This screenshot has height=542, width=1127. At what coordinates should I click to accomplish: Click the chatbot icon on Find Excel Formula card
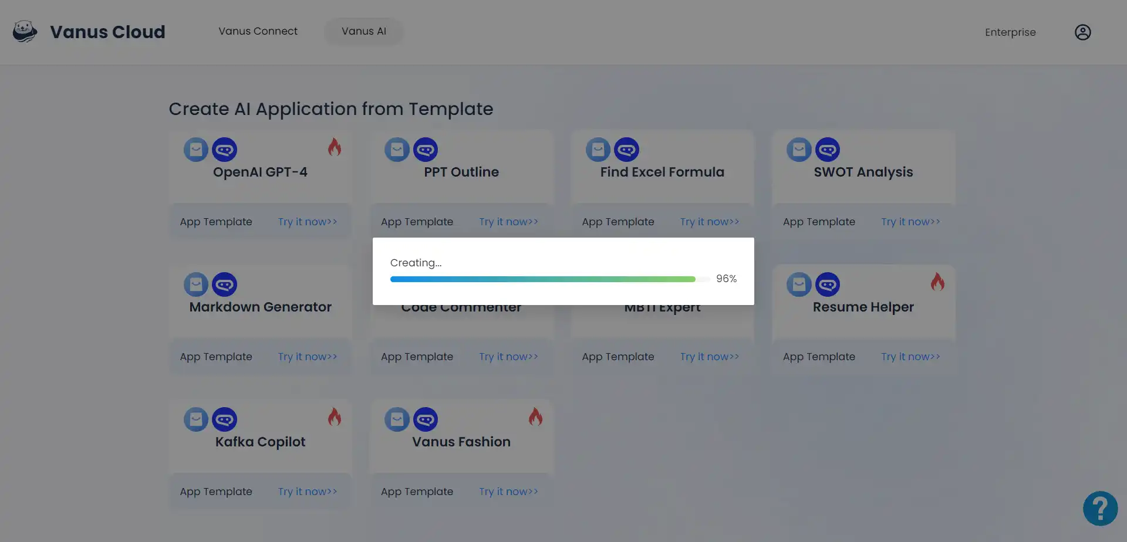626,150
